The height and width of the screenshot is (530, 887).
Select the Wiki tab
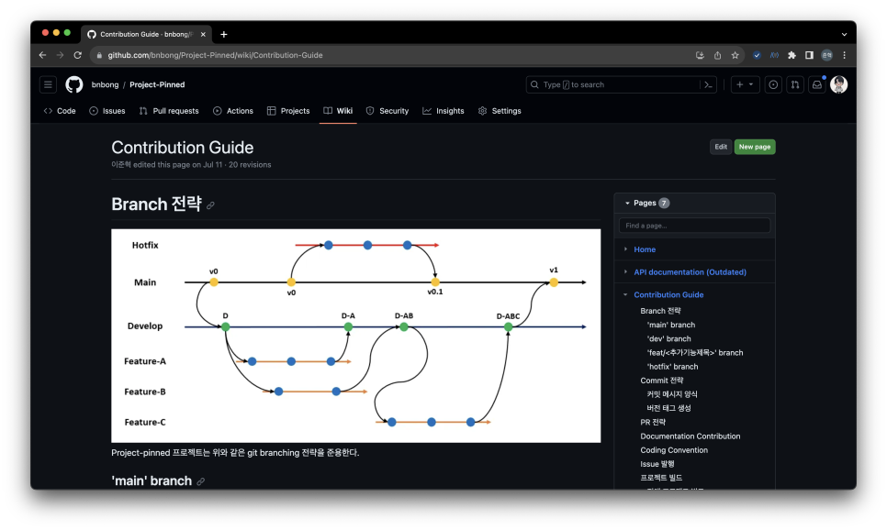click(338, 111)
